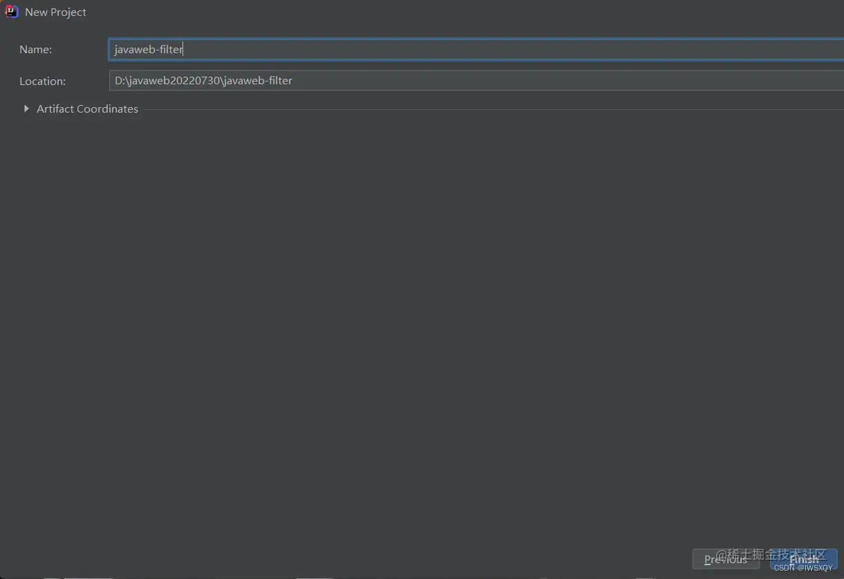Viewport: 844px width, 579px height.
Task: Click the Location path field
Action: (476, 80)
